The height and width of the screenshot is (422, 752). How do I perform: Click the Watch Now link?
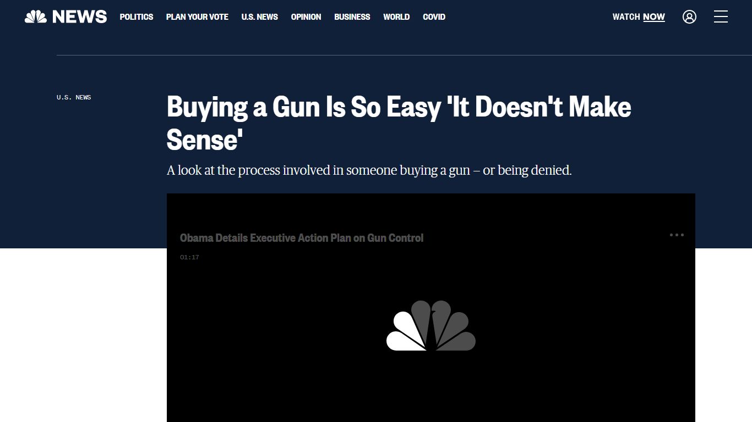[639, 17]
